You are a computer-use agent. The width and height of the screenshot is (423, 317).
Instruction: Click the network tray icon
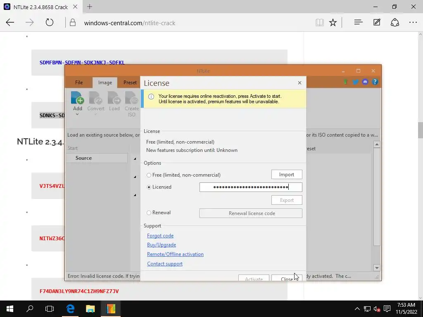point(367,309)
